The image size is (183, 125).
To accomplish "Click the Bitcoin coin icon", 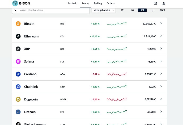I will (18, 24).
